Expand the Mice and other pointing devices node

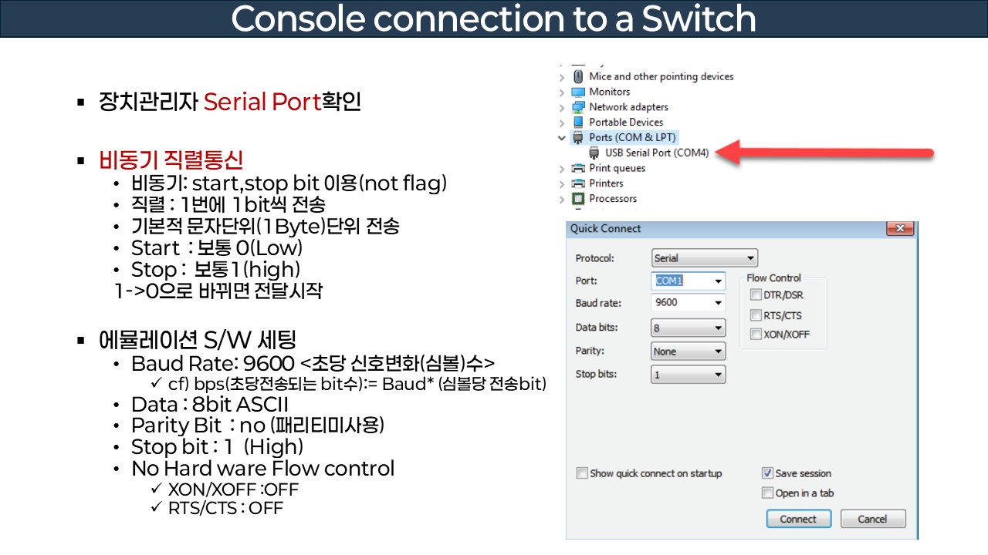(562, 76)
